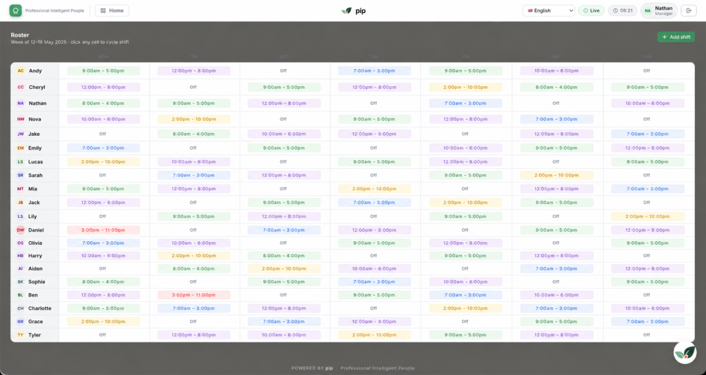This screenshot has width=706, height=375.
Task: Click Nova's NM avatar
Action: pyautogui.click(x=21, y=119)
